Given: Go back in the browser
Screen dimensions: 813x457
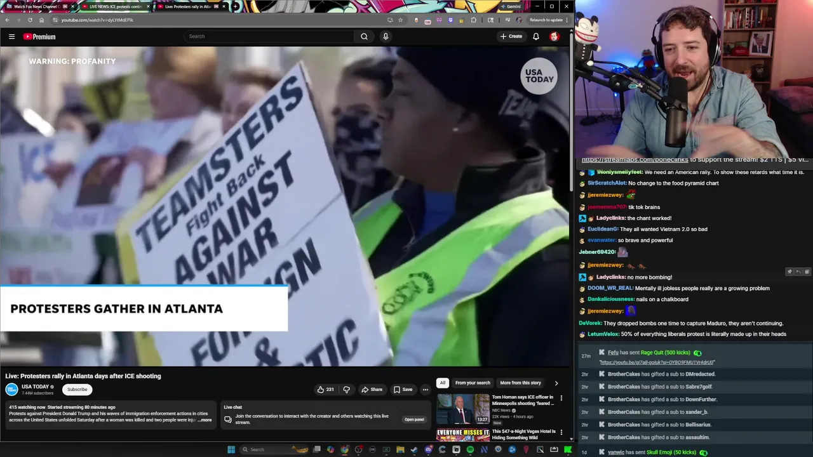Looking at the screenshot, I should (x=8, y=20).
